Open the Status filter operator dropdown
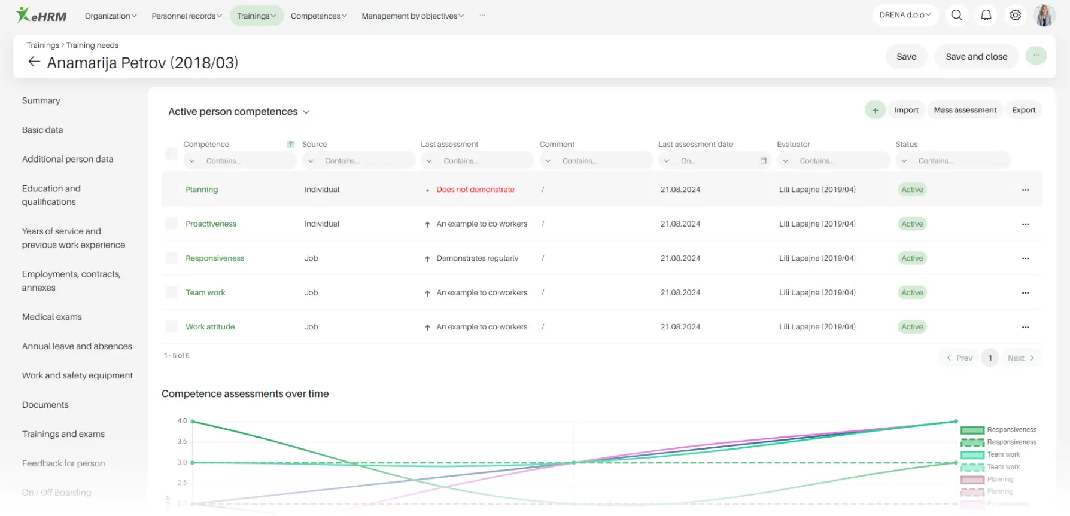Screen dimensions: 1070x516 904,161
